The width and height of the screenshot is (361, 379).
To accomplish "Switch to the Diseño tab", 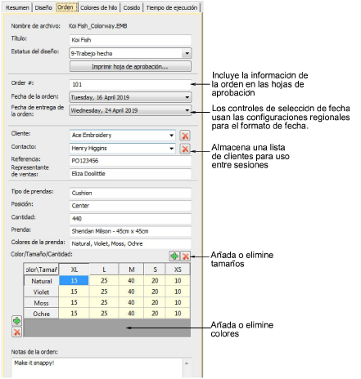I will (43, 7).
